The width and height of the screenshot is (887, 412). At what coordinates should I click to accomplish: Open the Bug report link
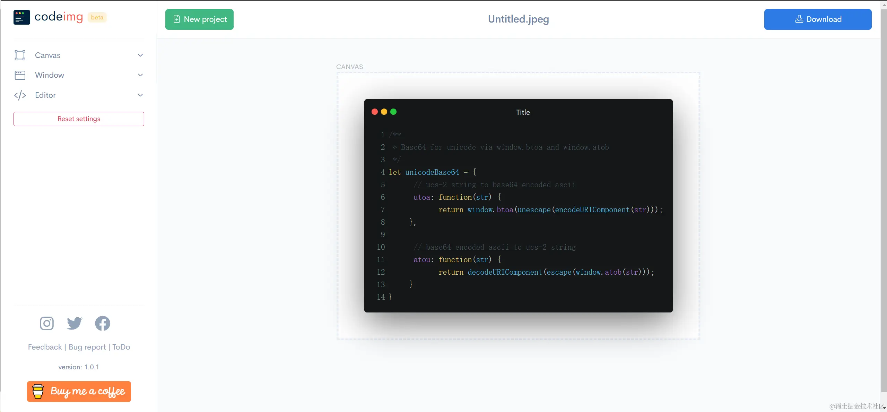pyautogui.click(x=87, y=347)
